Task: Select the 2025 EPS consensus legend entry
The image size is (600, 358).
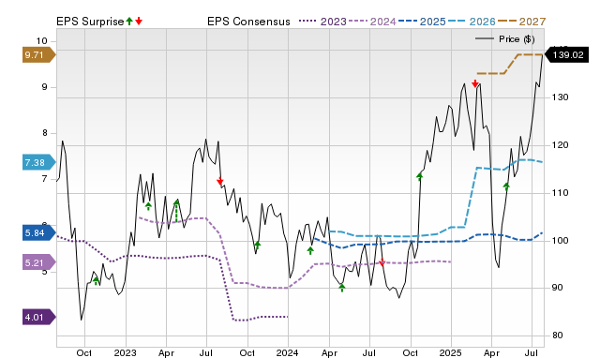Action: [x=422, y=22]
